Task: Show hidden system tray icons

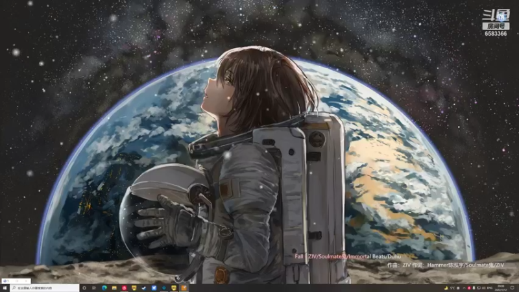Action: 465,288
